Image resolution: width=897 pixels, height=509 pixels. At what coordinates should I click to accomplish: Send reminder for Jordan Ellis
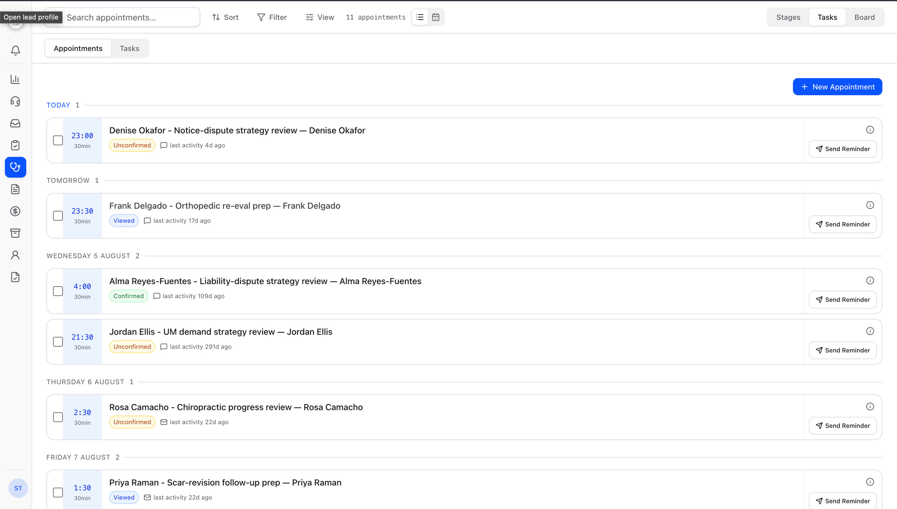[843, 350]
